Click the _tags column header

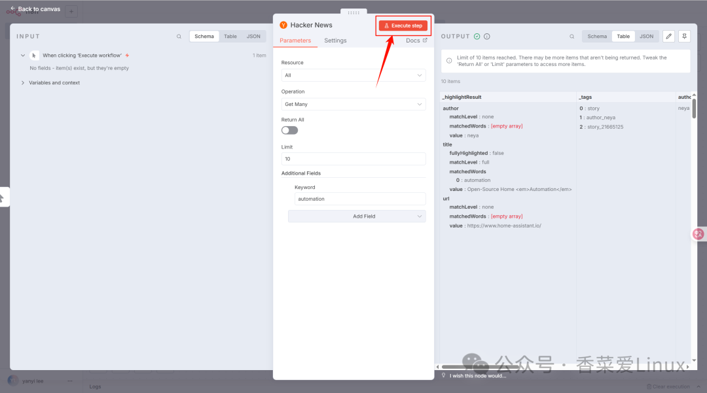point(585,97)
